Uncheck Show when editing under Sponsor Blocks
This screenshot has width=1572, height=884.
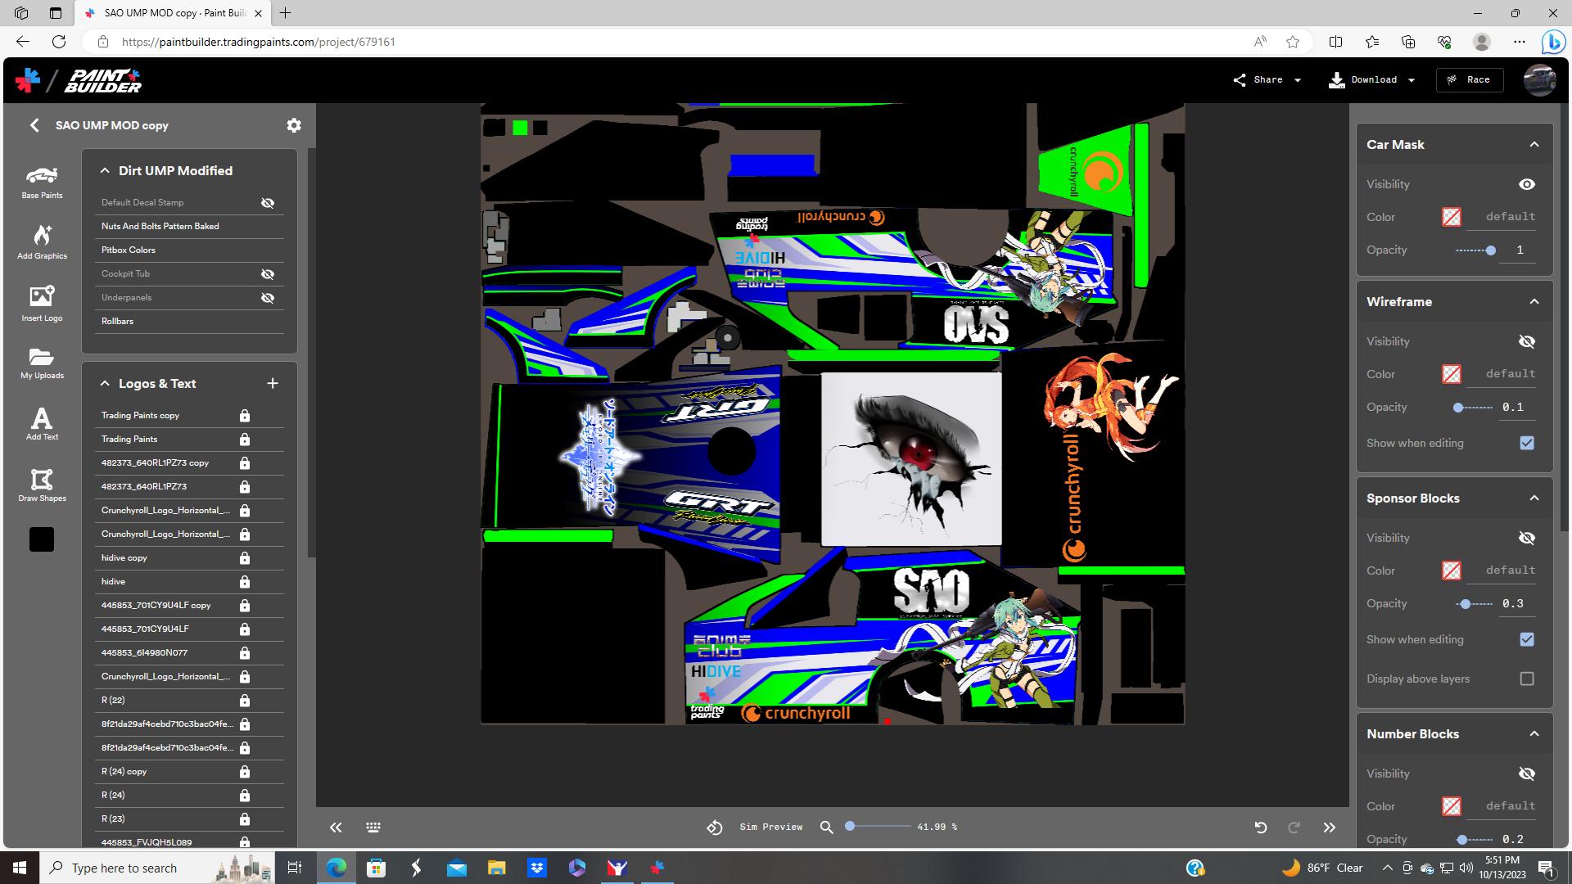click(x=1526, y=639)
